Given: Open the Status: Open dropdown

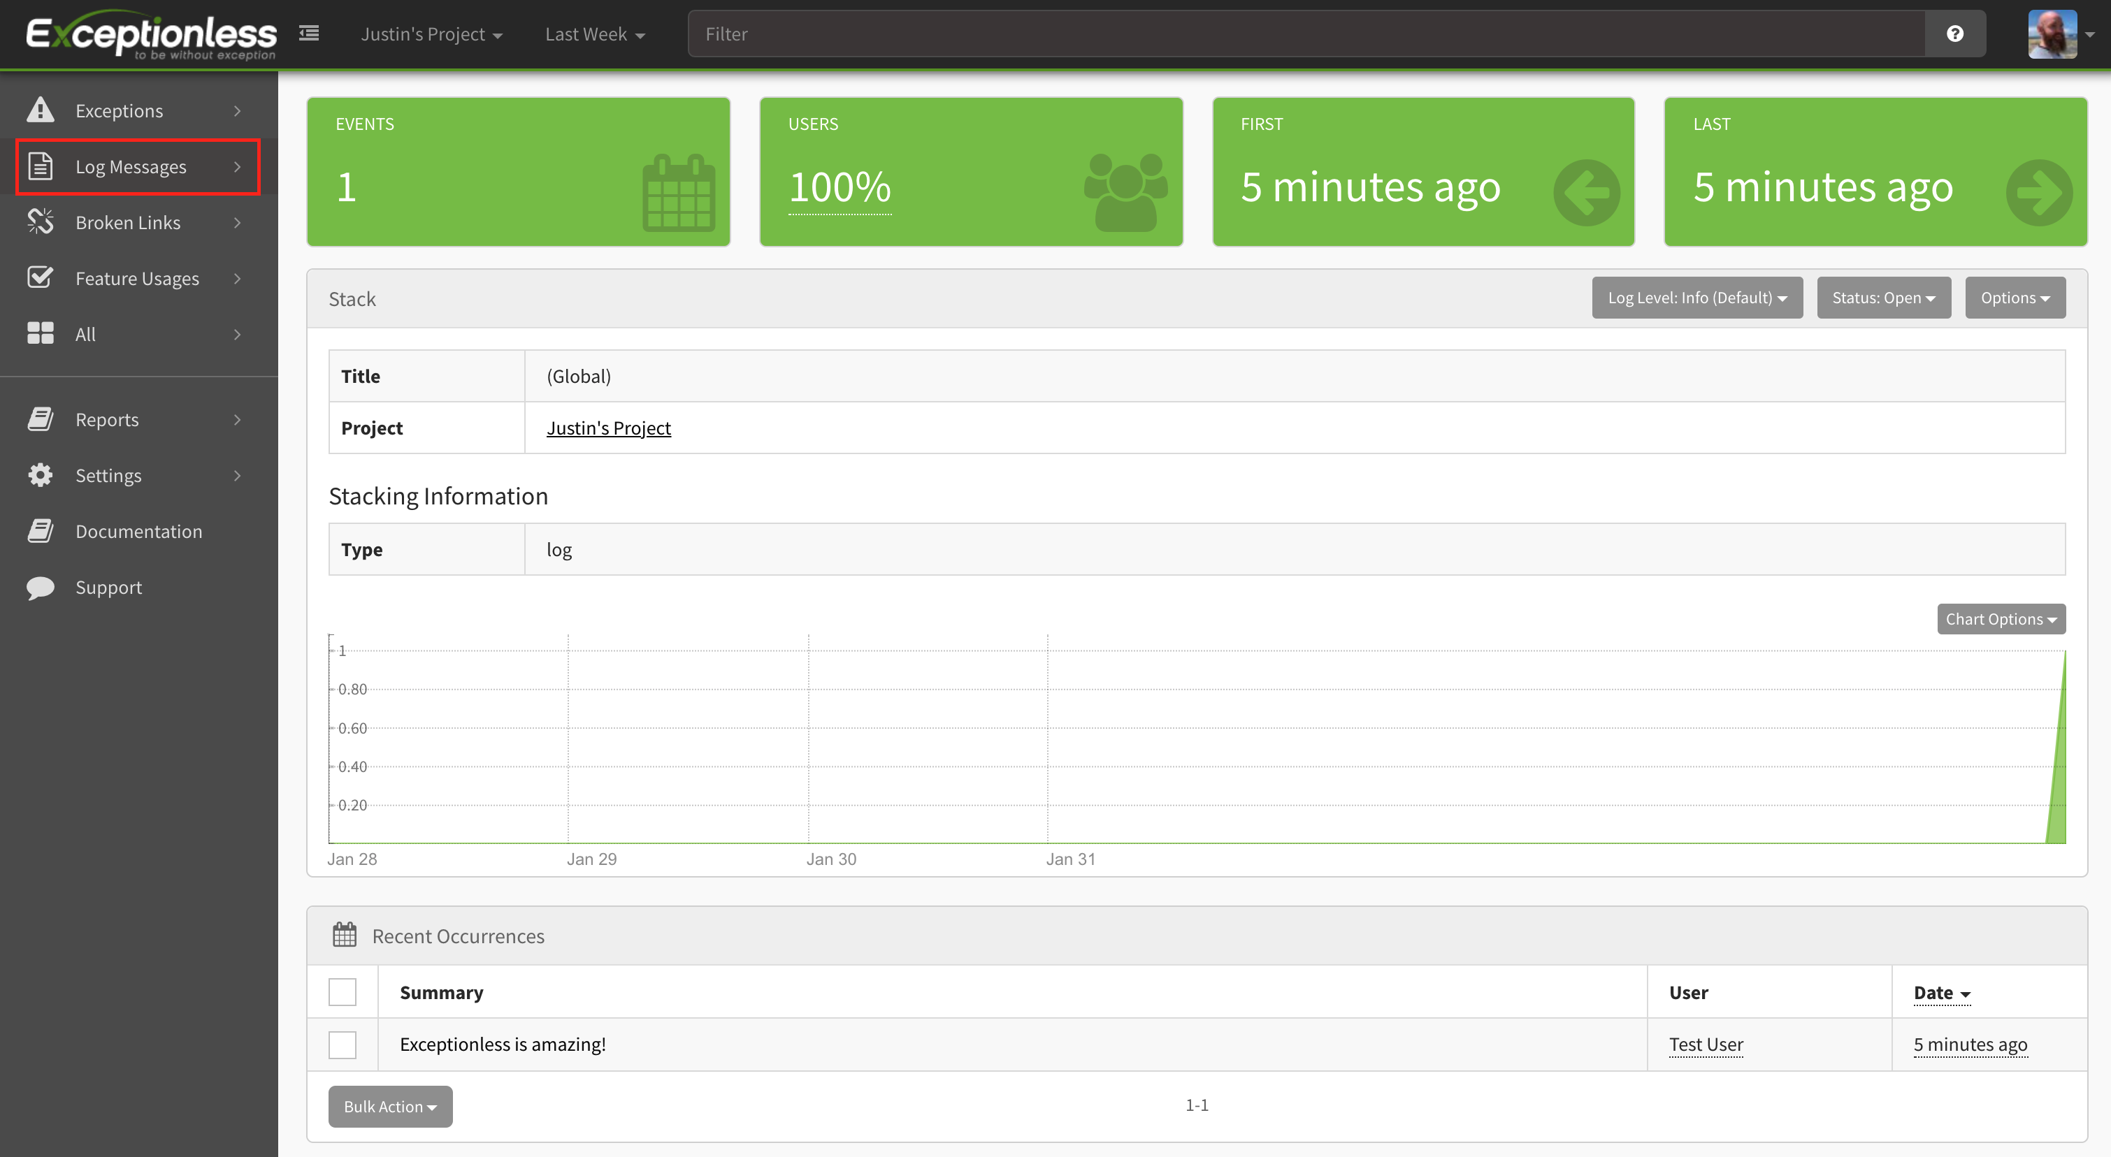Looking at the screenshot, I should coord(1883,297).
